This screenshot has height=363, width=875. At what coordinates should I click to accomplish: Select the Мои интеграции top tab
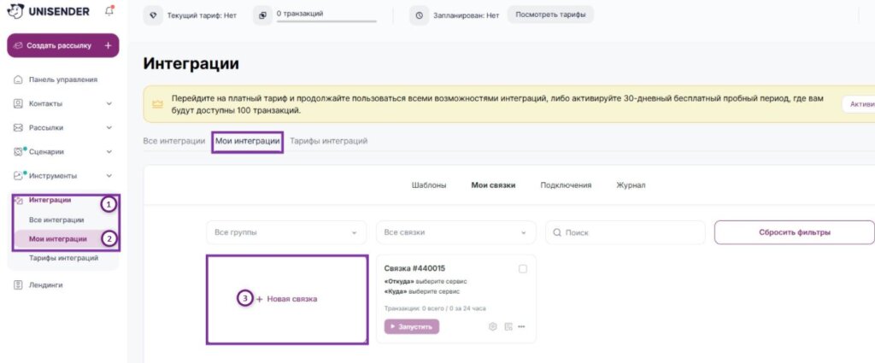click(x=247, y=142)
